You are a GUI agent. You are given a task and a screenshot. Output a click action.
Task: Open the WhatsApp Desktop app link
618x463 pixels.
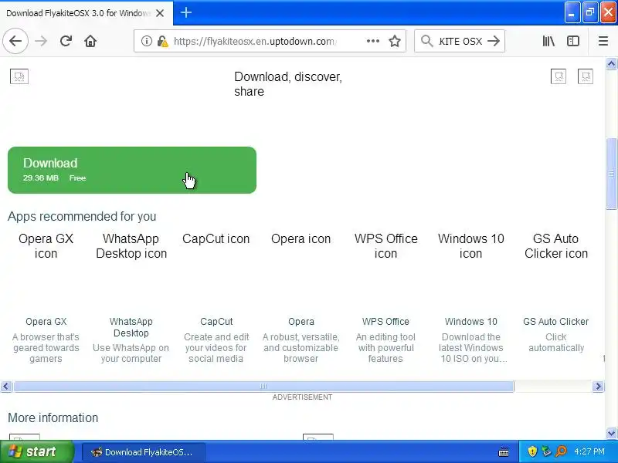click(131, 326)
